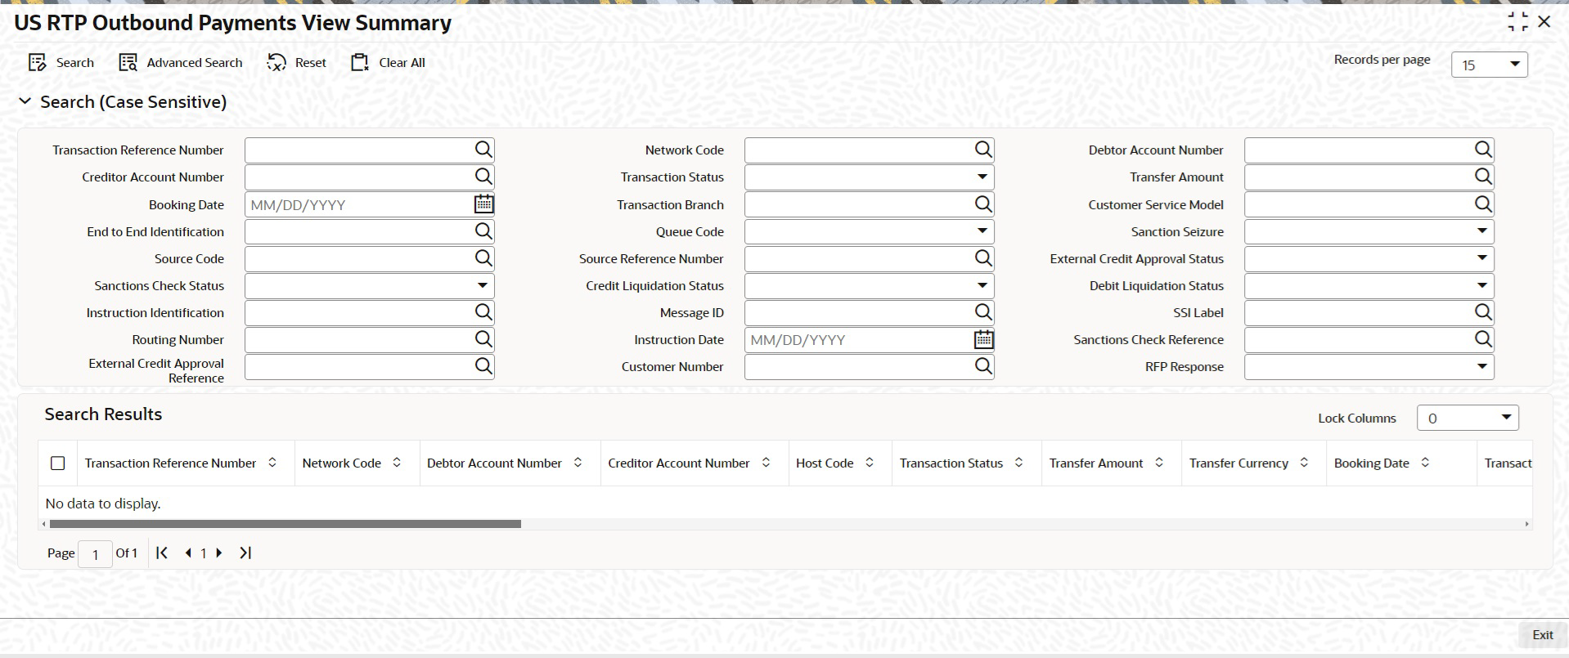Image resolution: width=1569 pixels, height=658 pixels.
Task: Go to previous results page
Action: click(188, 553)
